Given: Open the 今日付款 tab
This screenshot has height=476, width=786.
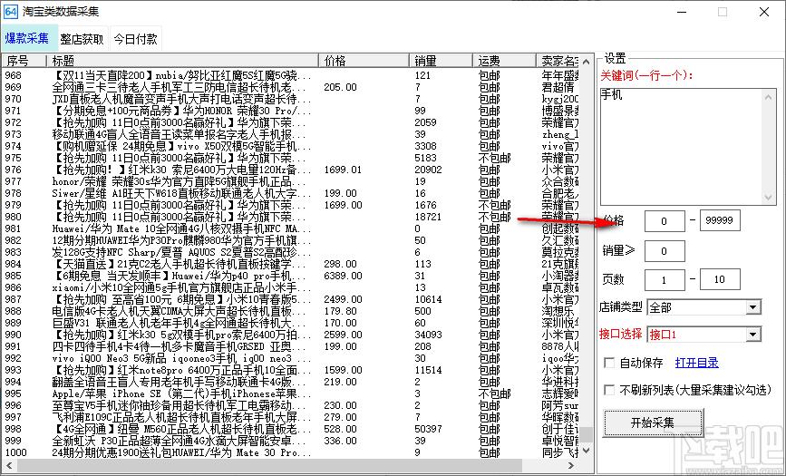Looking at the screenshot, I should (135, 39).
